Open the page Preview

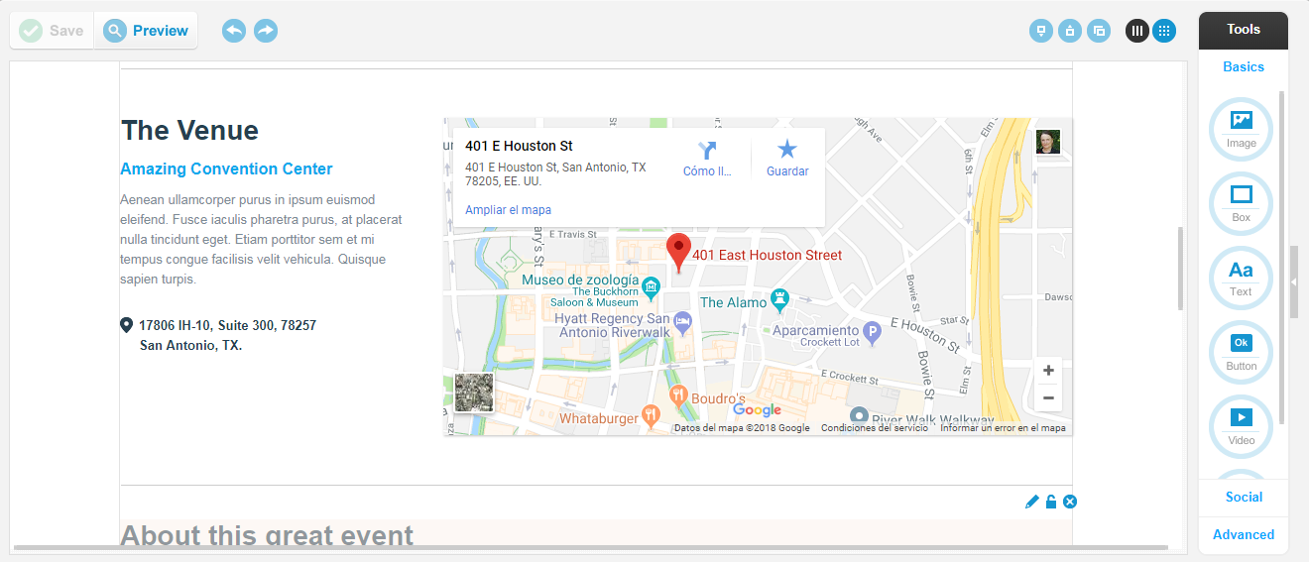pyautogui.click(x=146, y=31)
